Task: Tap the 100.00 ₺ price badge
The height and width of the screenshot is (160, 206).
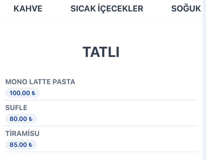Action: click(x=23, y=93)
